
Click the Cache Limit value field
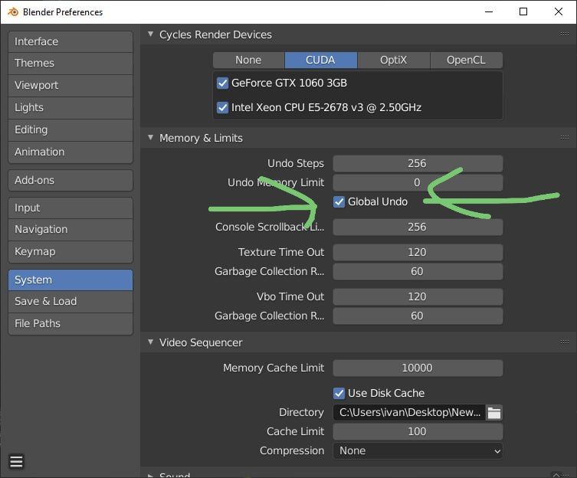pyautogui.click(x=418, y=431)
